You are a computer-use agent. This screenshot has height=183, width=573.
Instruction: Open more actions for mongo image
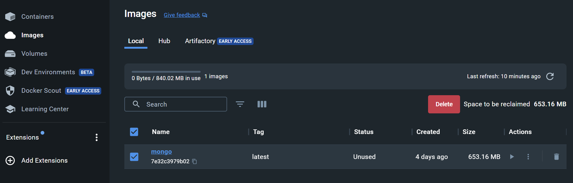528,157
